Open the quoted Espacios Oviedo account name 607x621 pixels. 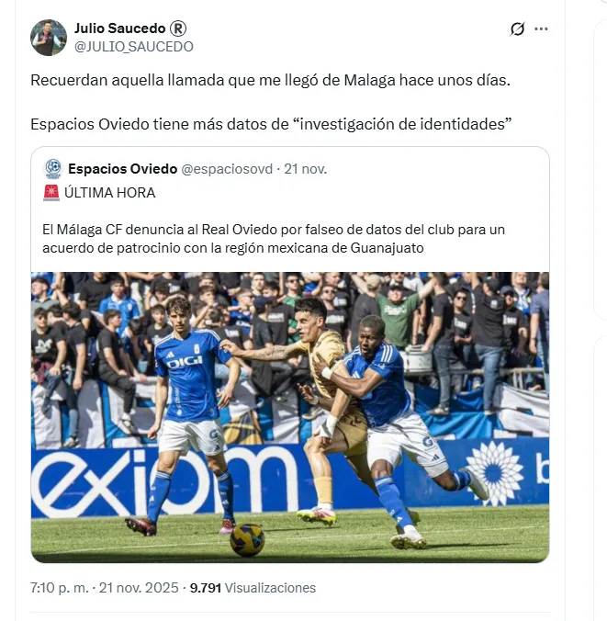pyautogui.click(x=122, y=169)
